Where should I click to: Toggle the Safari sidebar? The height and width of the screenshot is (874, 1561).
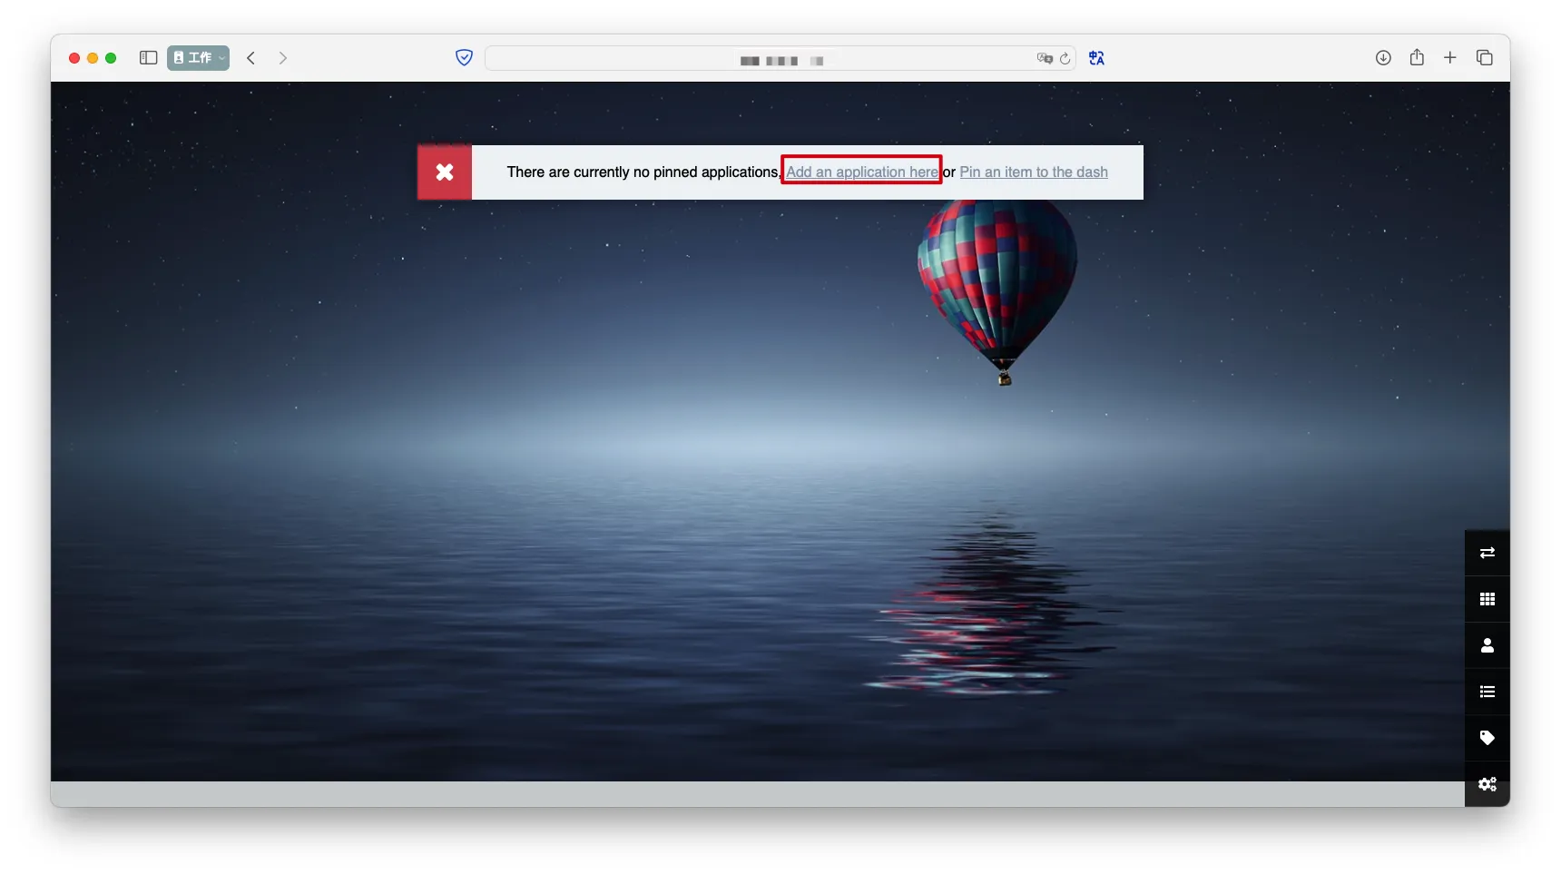coord(149,58)
